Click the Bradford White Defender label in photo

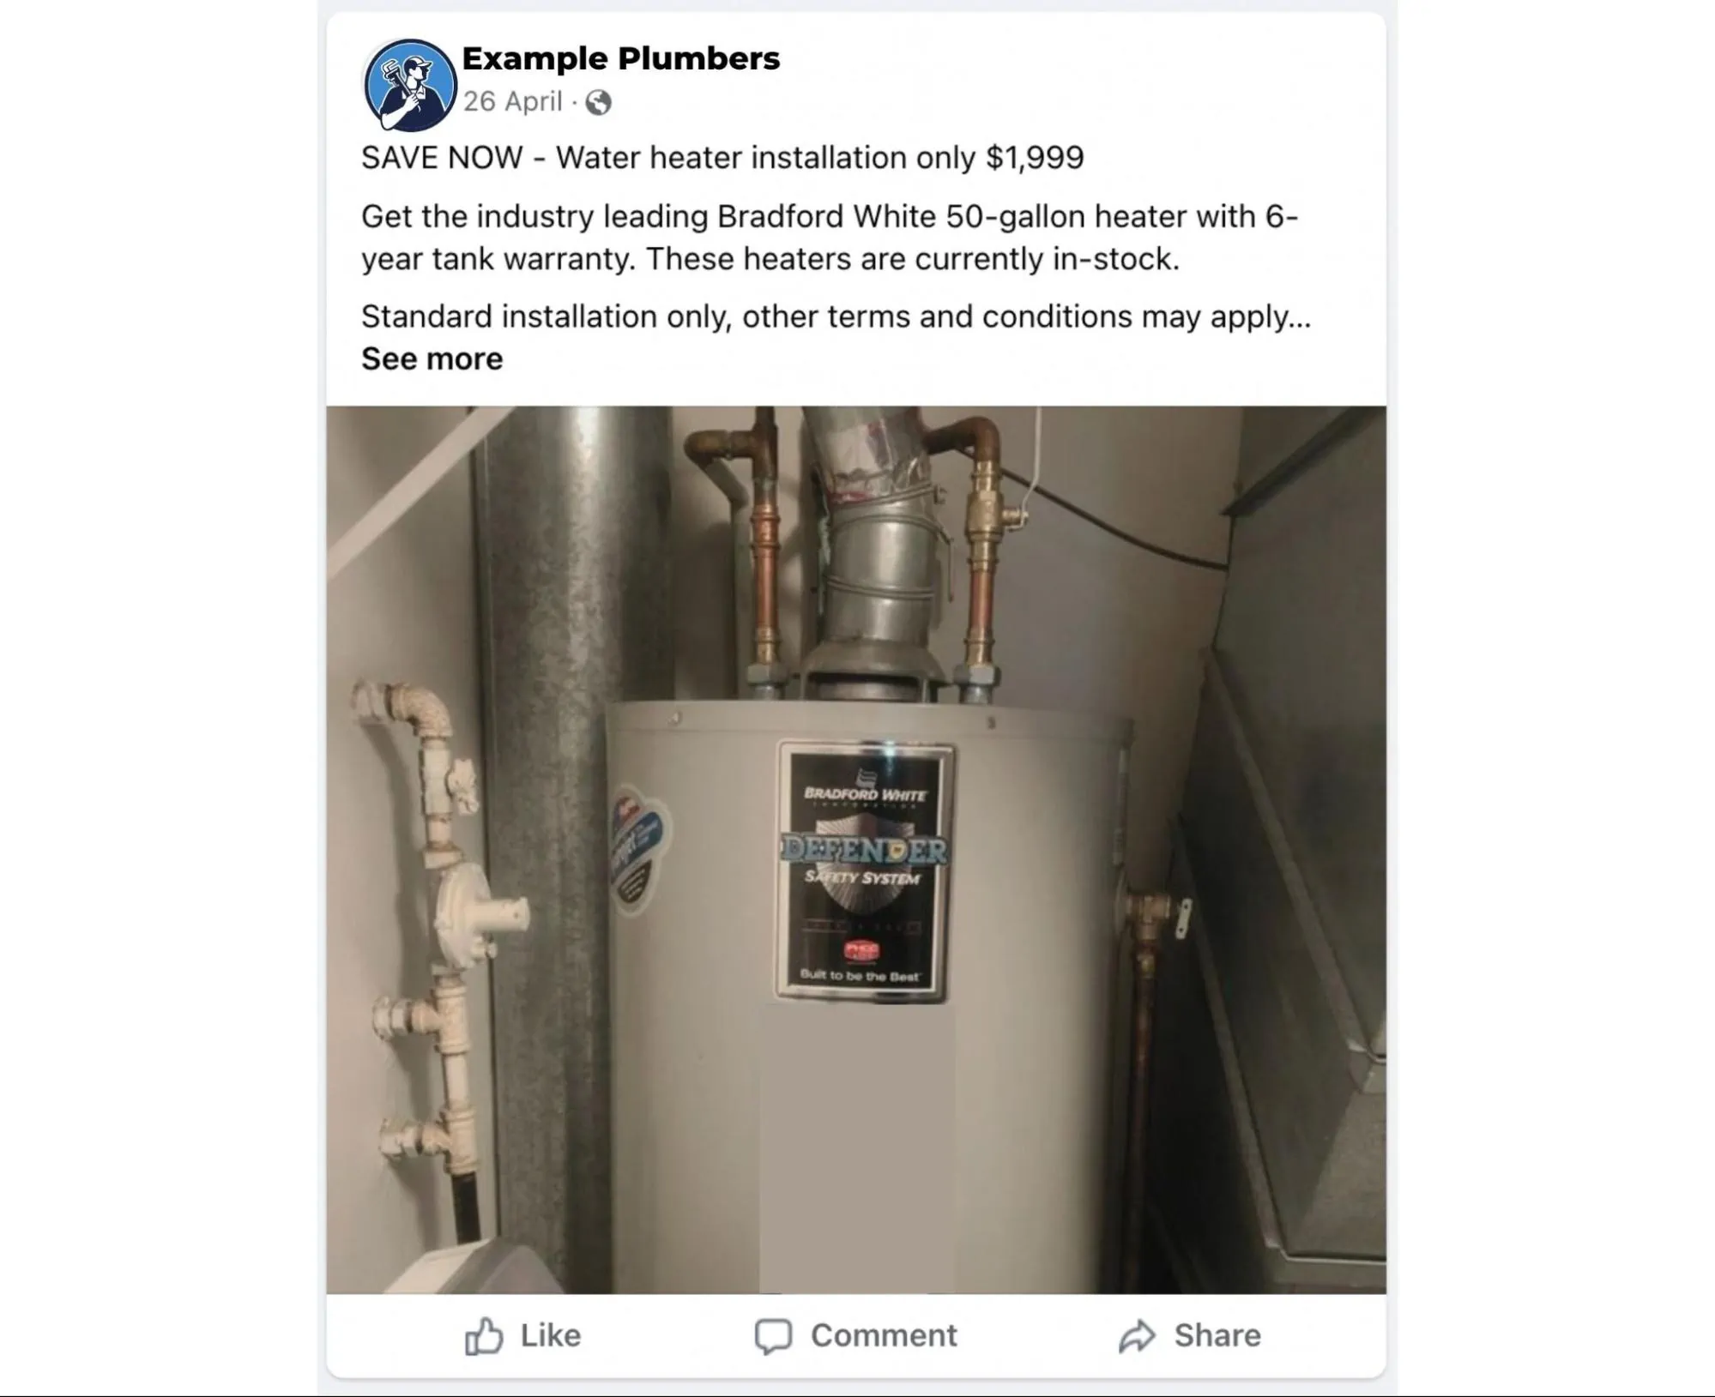pos(863,870)
